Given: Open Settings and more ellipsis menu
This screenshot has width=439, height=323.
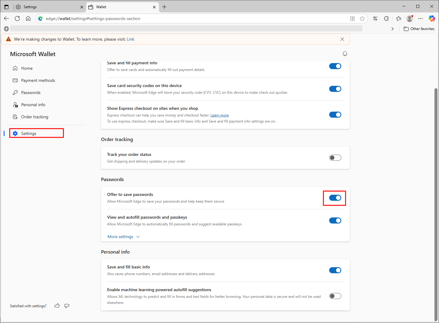Looking at the screenshot, I should pyautogui.click(x=420, y=19).
